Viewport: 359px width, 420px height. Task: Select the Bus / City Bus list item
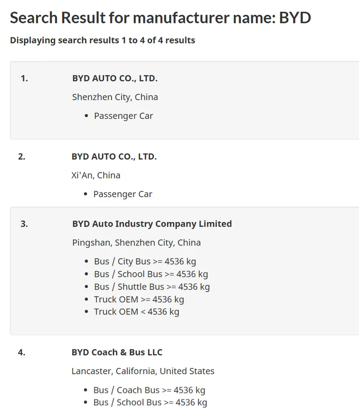pyautogui.click(x=145, y=262)
